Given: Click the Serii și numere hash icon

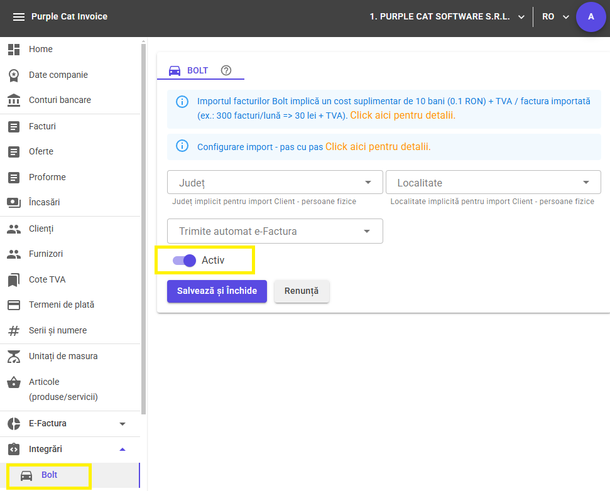Looking at the screenshot, I should (x=14, y=331).
